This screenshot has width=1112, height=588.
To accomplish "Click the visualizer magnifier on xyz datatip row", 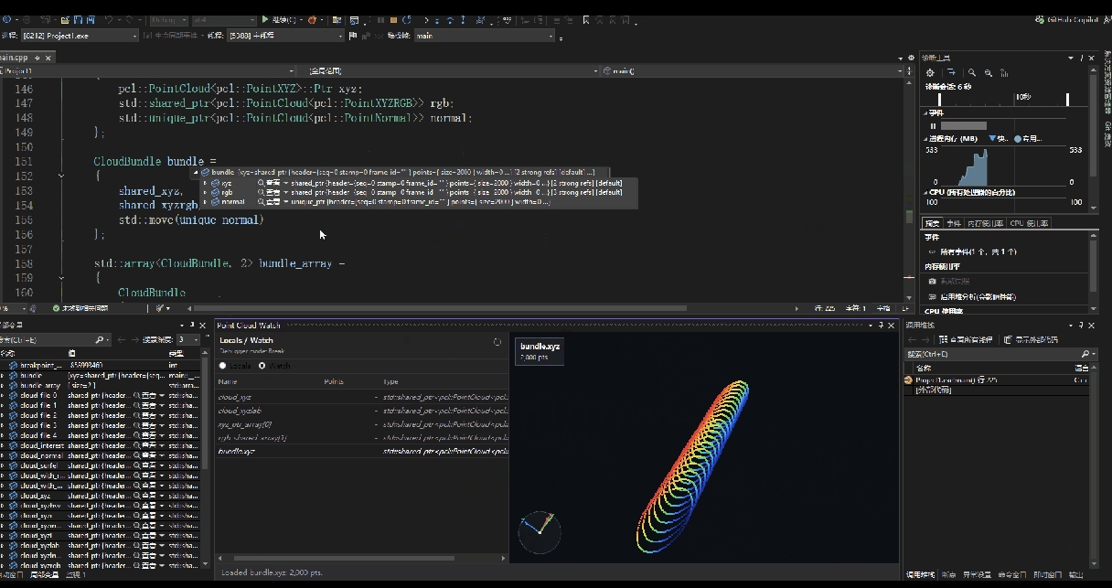I will pos(262,182).
